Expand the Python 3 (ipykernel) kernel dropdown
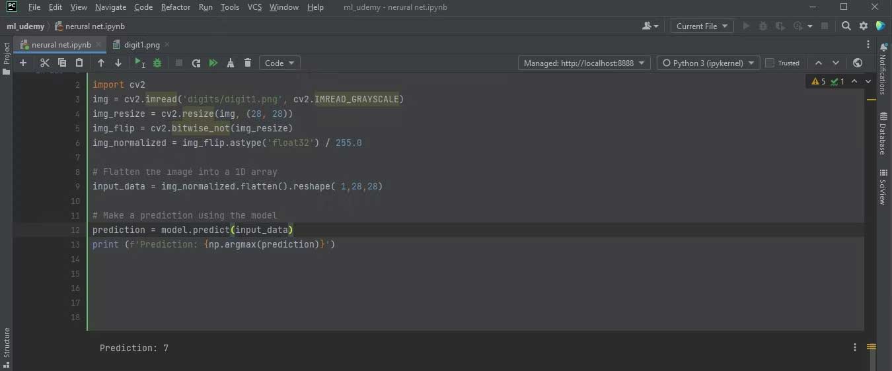This screenshot has height=371, width=892. coord(709,63)
